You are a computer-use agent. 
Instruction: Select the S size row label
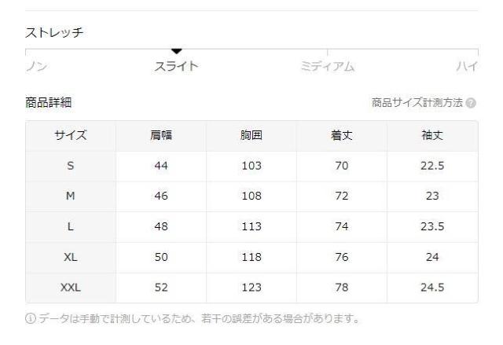[71, 167]
